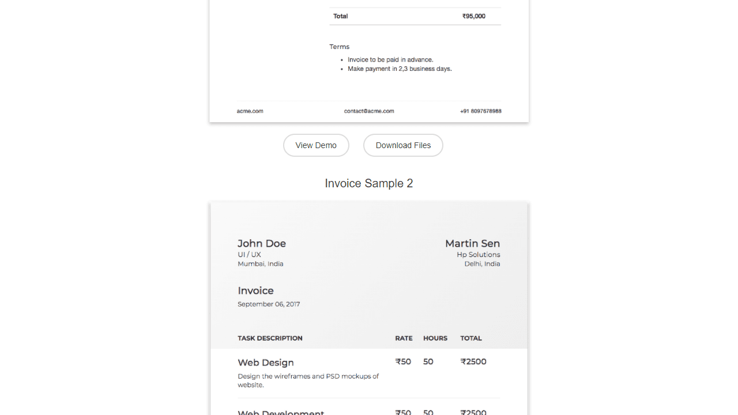Click the Total label in first invoice

[341, 16]
